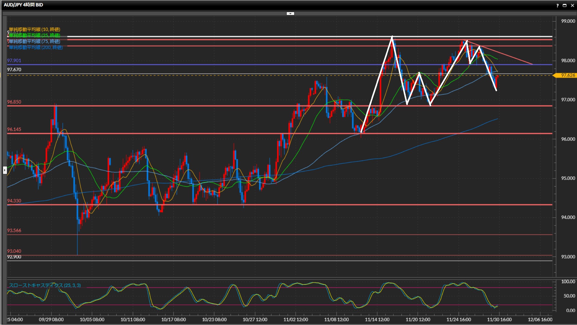Screen dimensions: 577x325
Task: Select the 94.330 red line label
Action: 14,201
